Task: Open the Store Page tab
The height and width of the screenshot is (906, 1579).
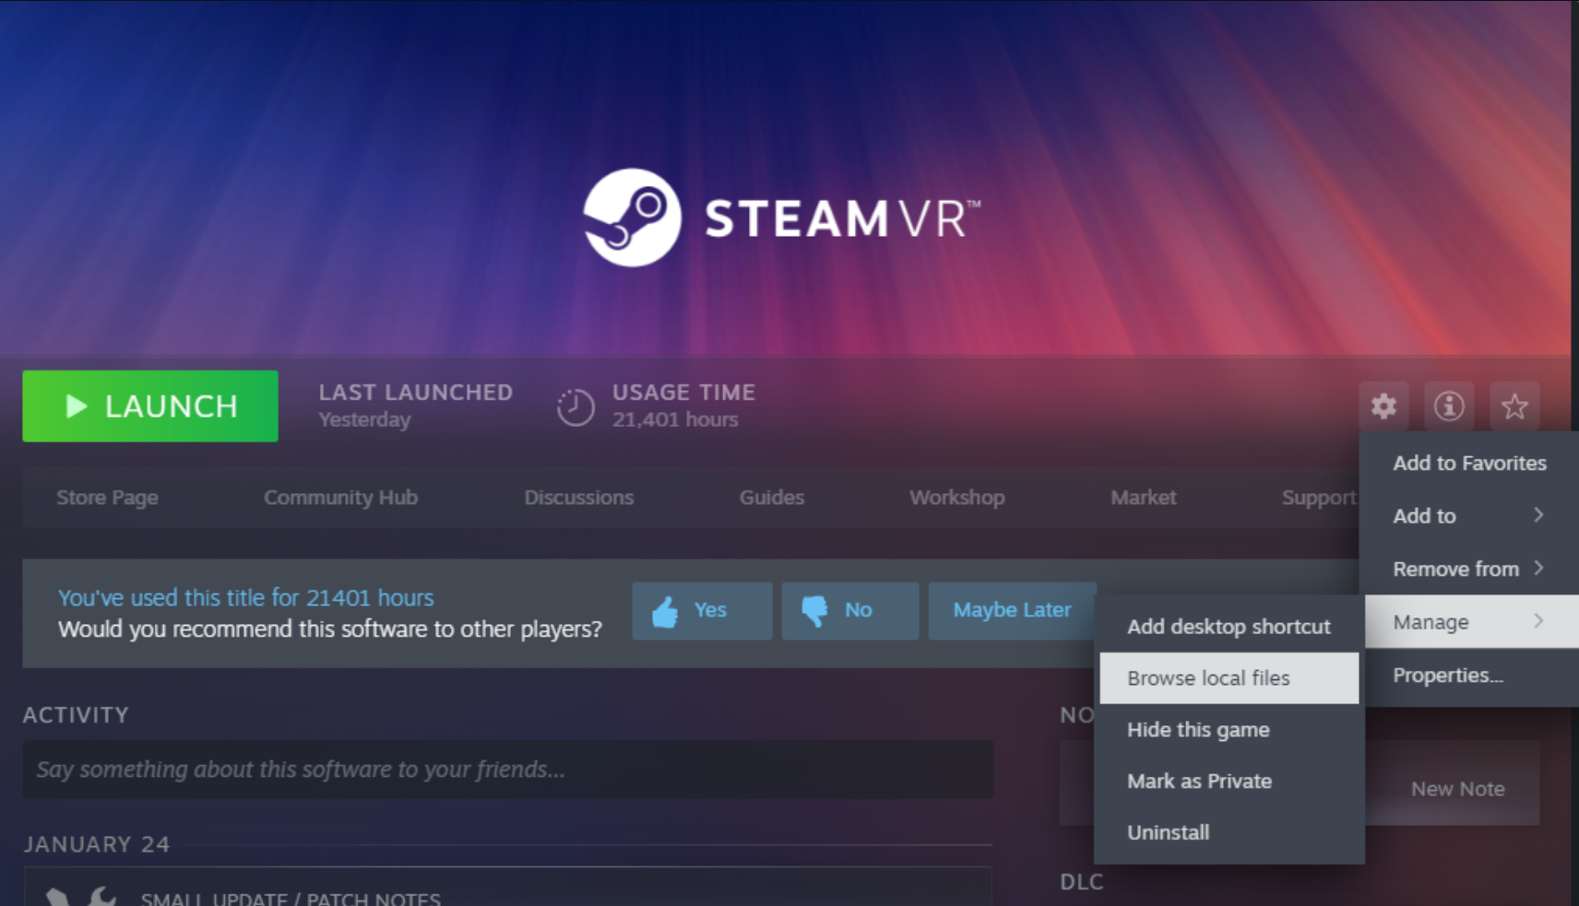Action: 107,498
